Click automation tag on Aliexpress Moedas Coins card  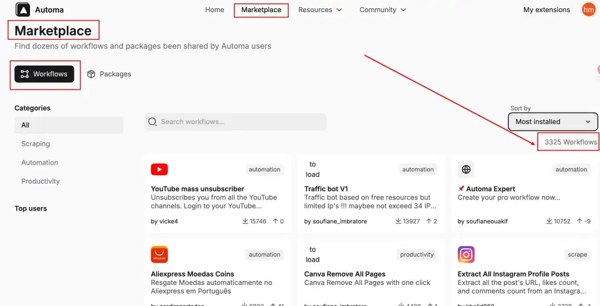[x=264, y=254]
